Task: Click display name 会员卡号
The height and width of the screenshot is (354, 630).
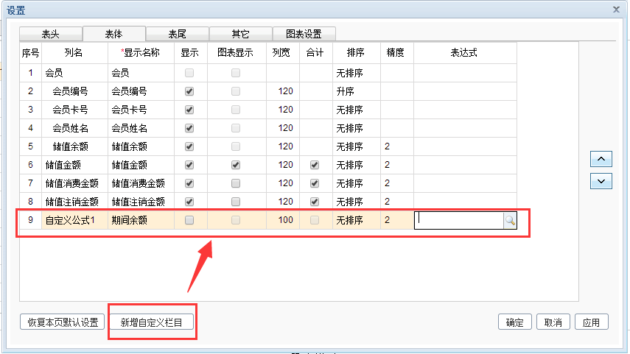Action: (141, 110)
